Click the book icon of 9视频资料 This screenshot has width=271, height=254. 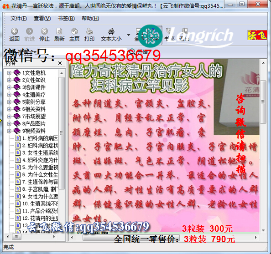tap(17, 131)
